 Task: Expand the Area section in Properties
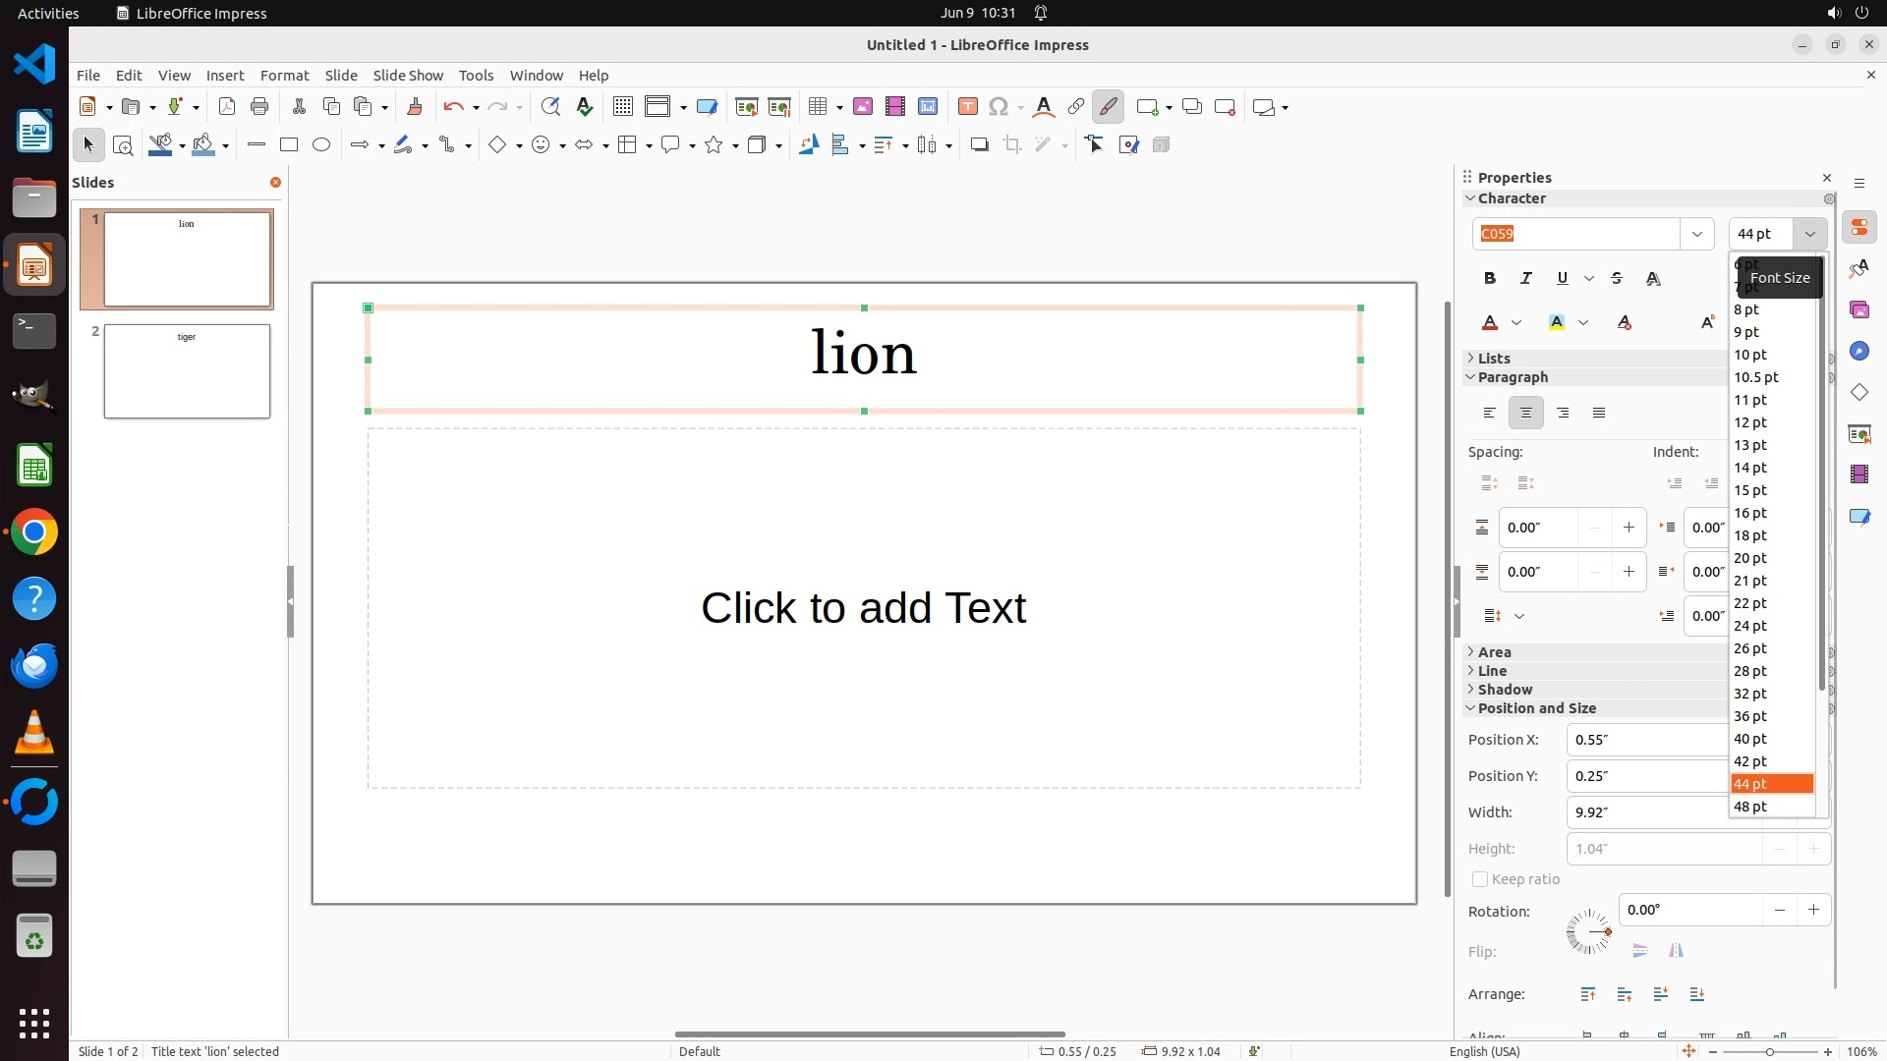[1494, 652]
